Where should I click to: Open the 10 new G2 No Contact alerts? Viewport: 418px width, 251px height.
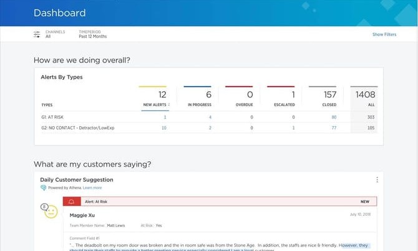tap(163, 127)
